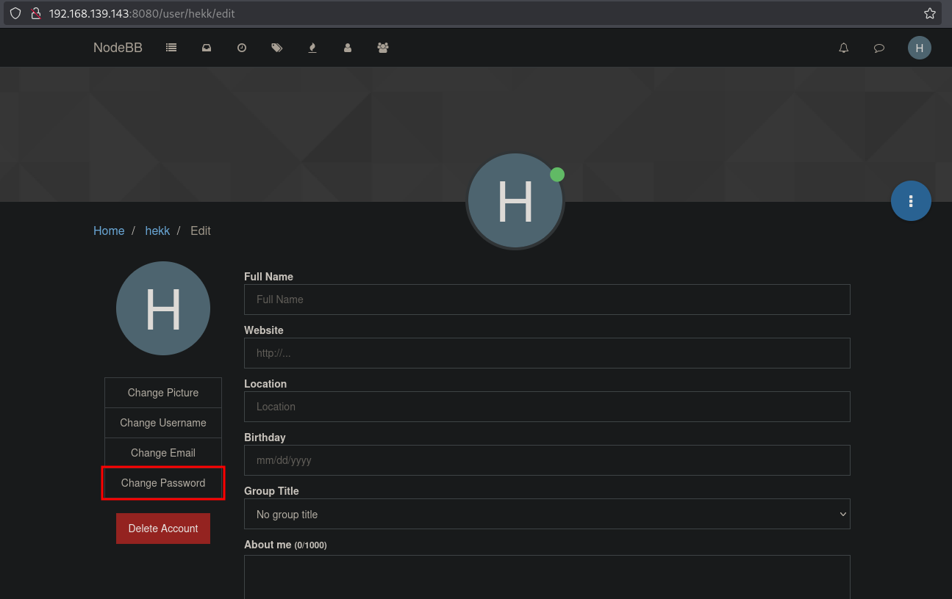The height and width of the screenshot is (599, 952).
Task: Open the Groups icon in navbar
Action: [383, 48]
